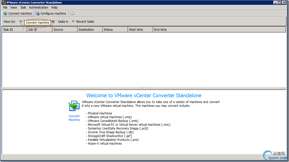Image resolution: width=289 pixels, height=162 pixels.
Task: Click 'Microsoft Virtual PC or Virtual Server' entry
Action: [x=129, y=125]
